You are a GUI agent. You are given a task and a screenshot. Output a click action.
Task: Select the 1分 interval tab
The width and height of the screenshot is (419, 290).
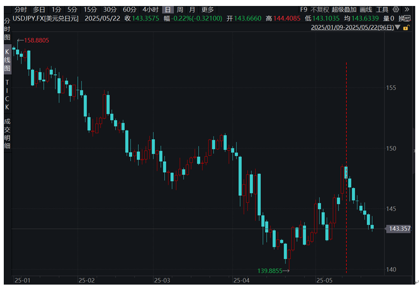point(56,10)
